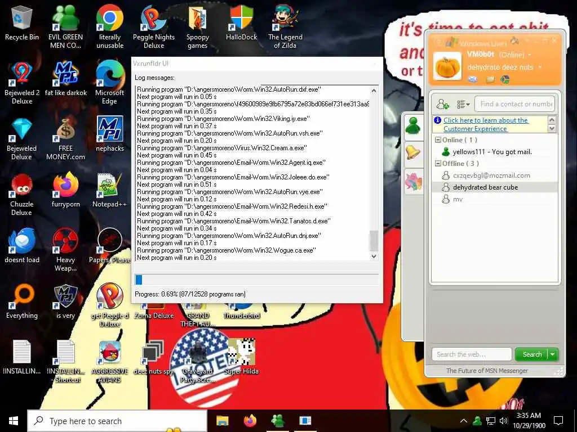The width and height of the screenshot is (577, 432).
Task: Open the MSN Today globe icon in Messenger
Action: (505, 79)
